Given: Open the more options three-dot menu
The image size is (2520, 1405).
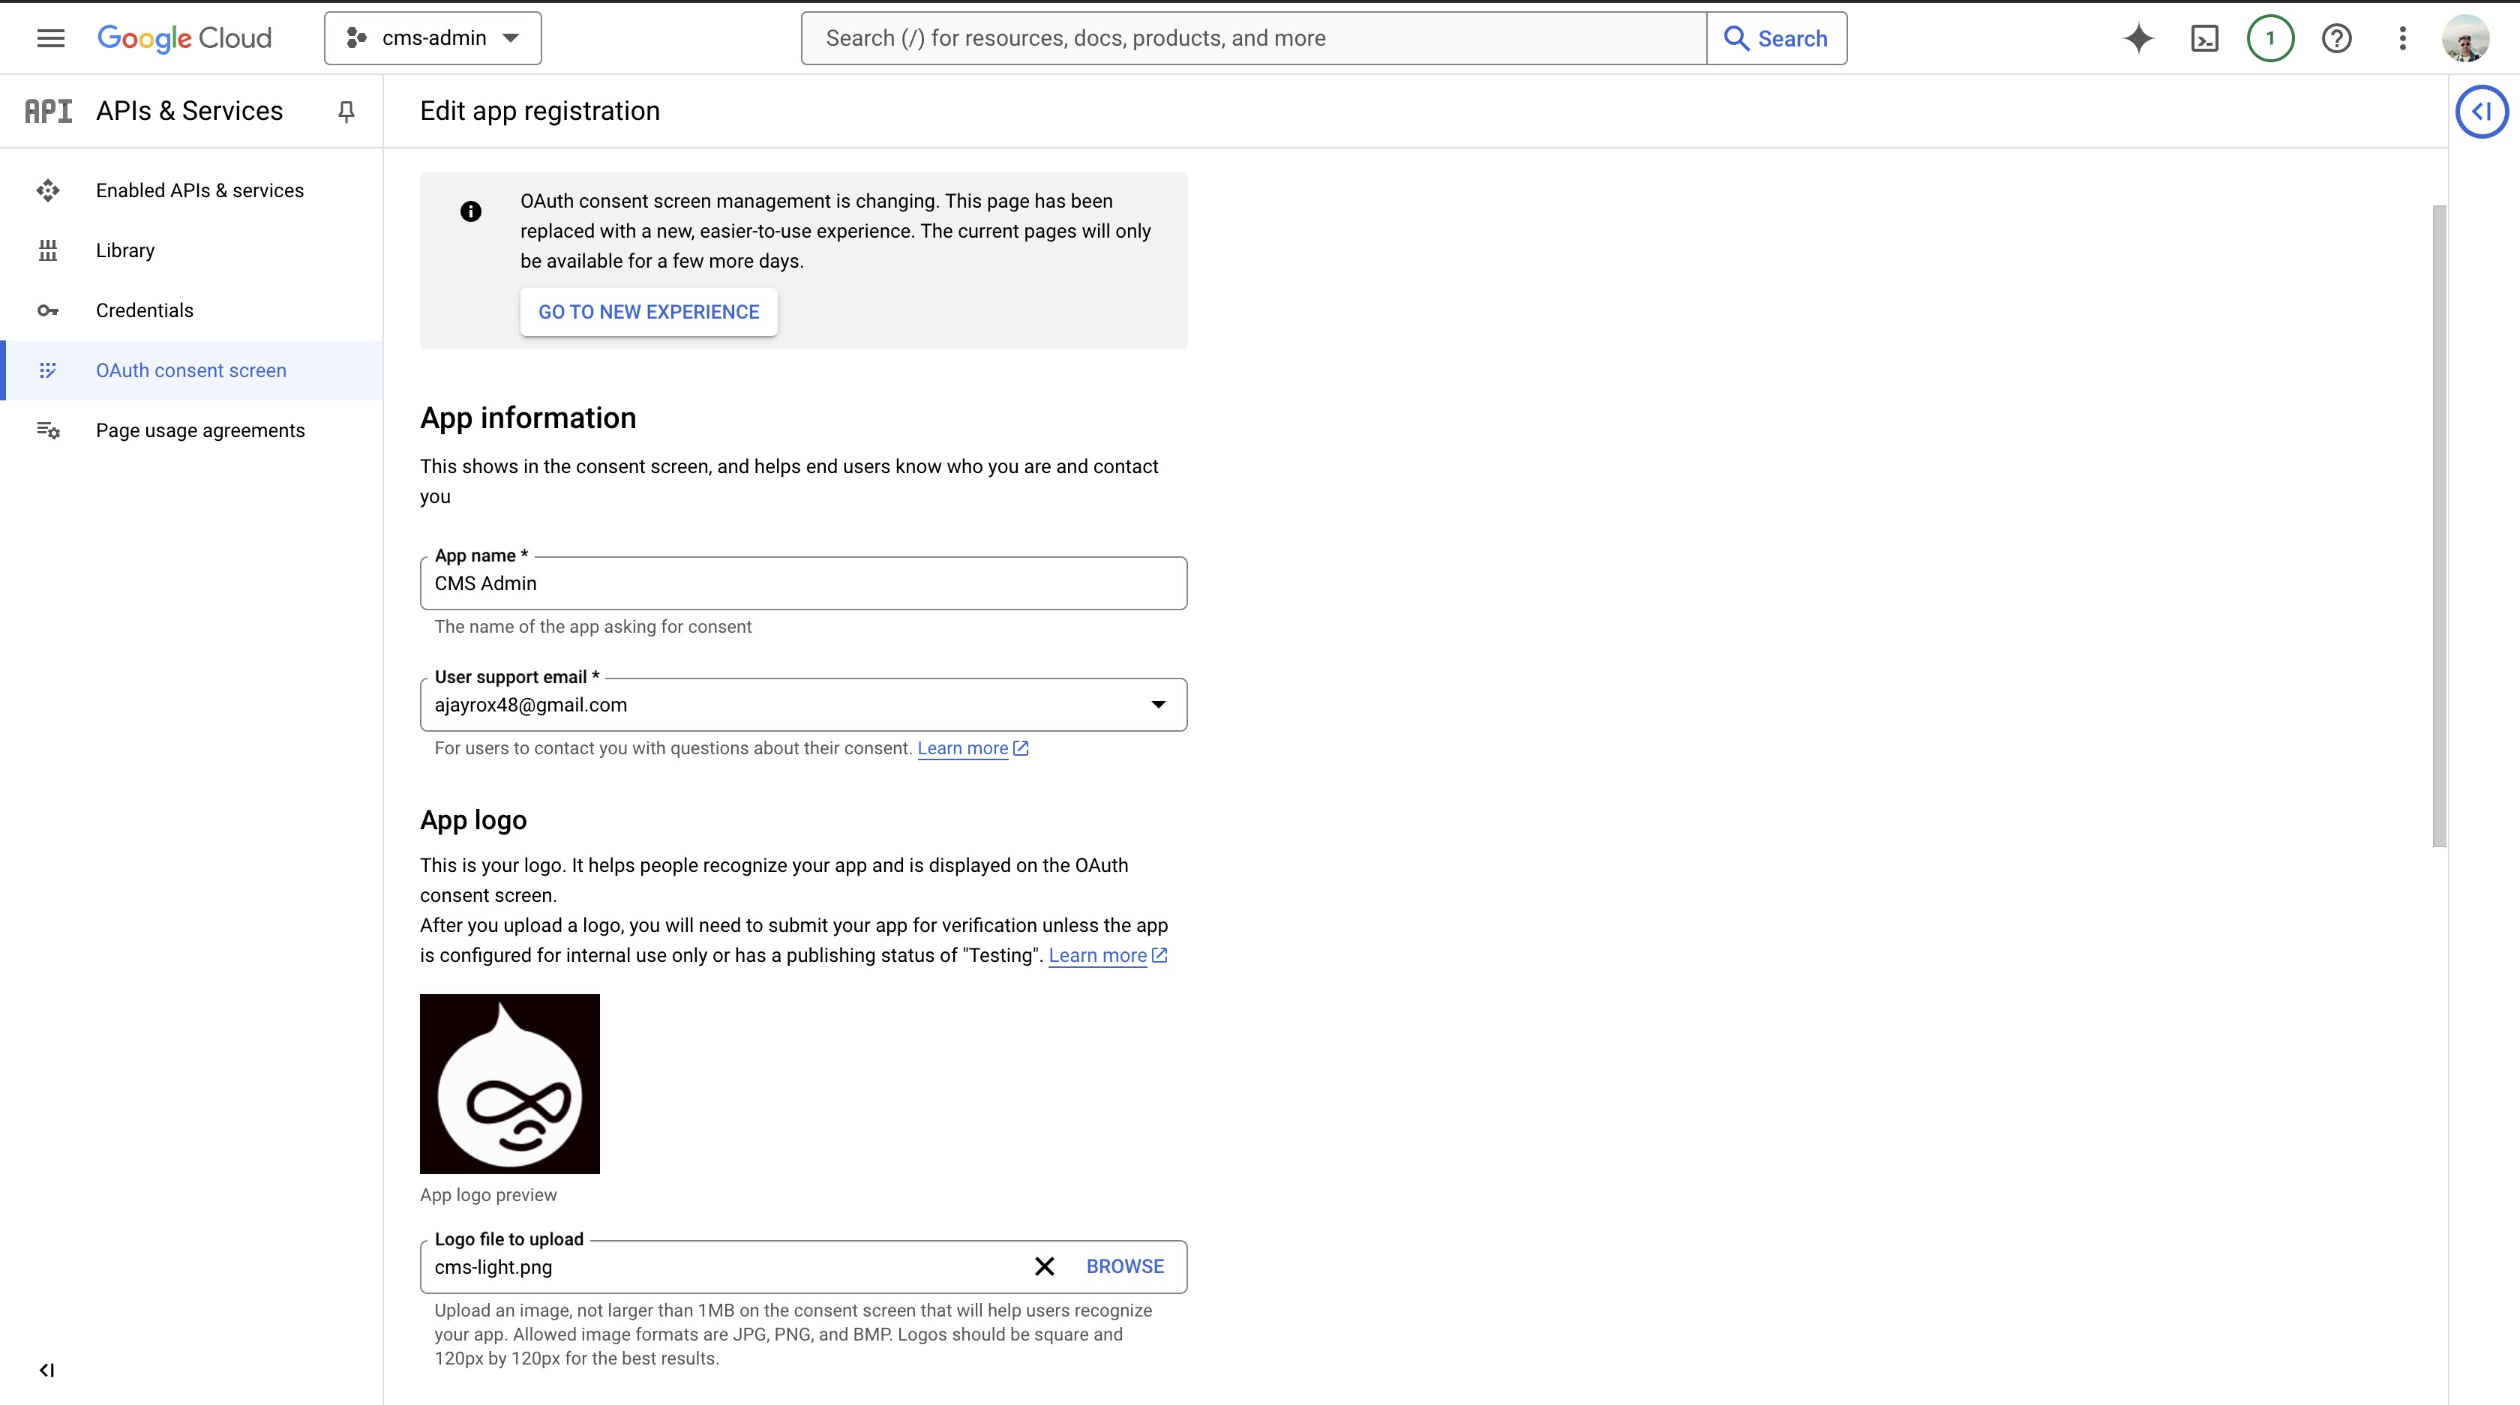Looking at the screenshot, I should pos(2404,38).
